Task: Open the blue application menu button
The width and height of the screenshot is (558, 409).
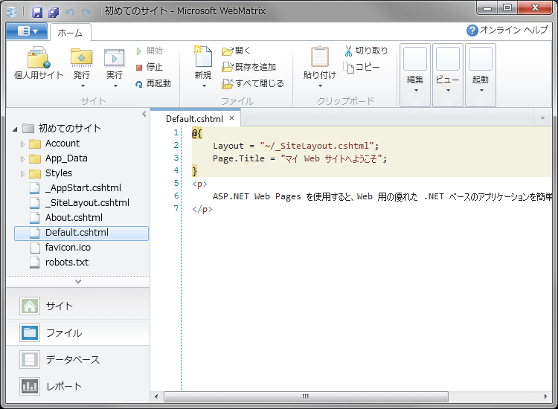Action: click(27, 31)
